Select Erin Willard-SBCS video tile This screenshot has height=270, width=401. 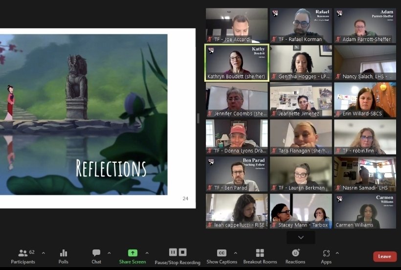pos(365,100)
